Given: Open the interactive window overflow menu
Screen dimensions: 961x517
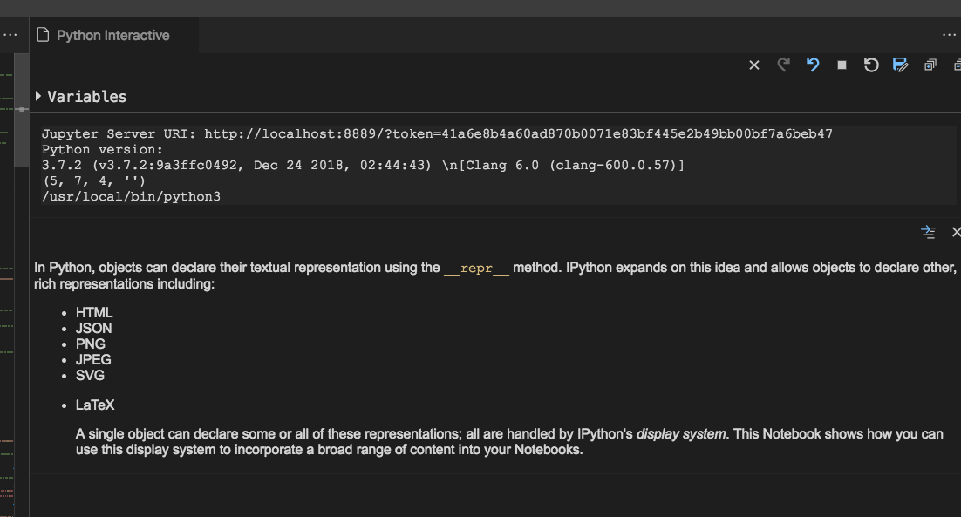Looking at the screenshot, I should click(949, 34).
